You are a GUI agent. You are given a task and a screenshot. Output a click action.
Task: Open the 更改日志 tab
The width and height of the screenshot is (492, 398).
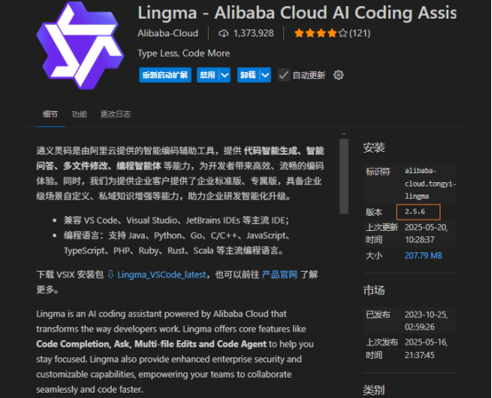[x=115, y=114]
